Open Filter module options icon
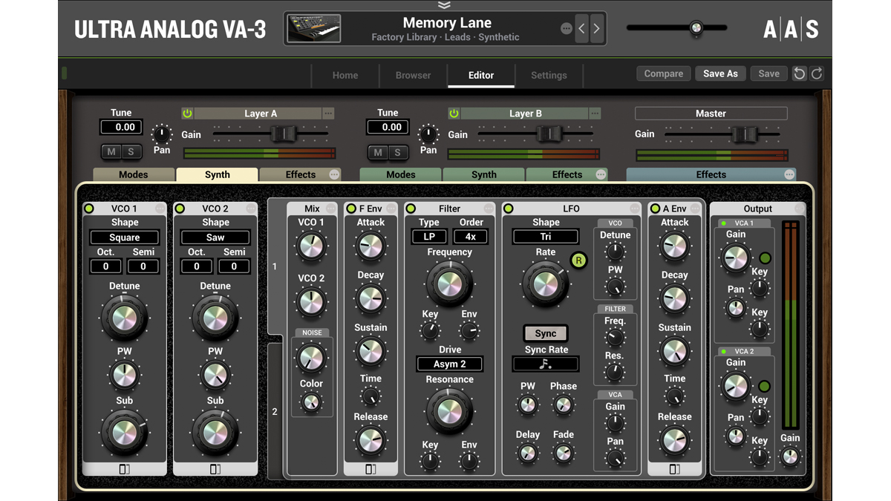891x501 pixels. point(489,209)
